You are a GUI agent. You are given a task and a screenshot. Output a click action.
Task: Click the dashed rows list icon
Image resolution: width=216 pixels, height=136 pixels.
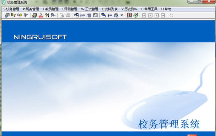[83, 15]
